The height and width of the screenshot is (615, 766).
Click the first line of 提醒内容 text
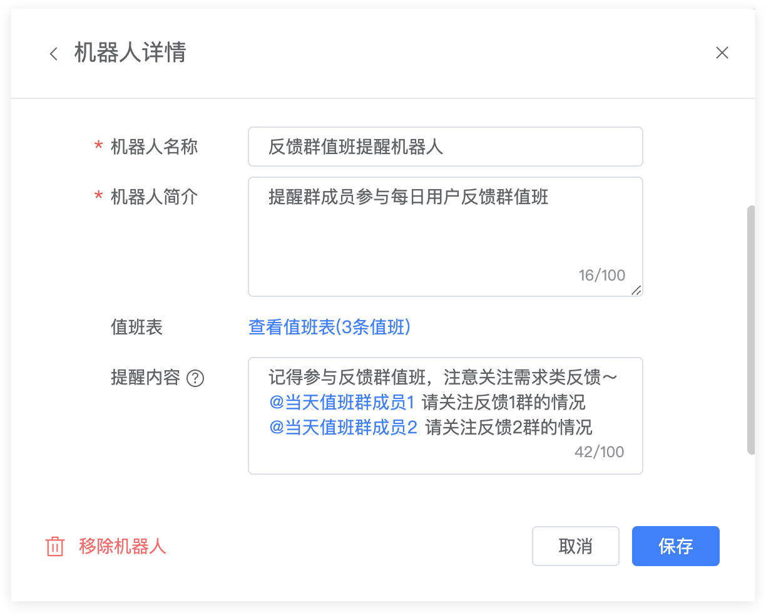[442, 377]
